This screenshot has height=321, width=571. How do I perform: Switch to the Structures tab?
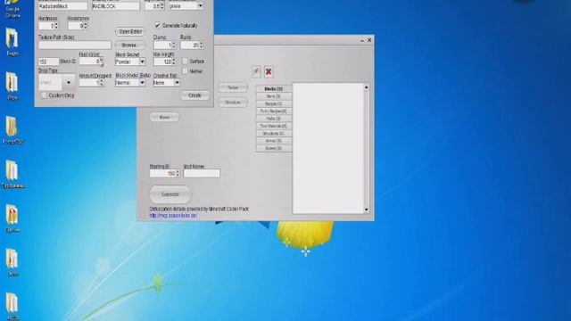pos(274,133)
